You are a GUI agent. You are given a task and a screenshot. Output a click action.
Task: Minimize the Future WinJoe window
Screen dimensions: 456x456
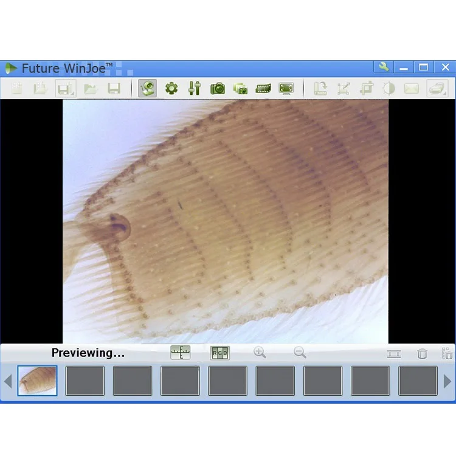[x=403, y=67]
